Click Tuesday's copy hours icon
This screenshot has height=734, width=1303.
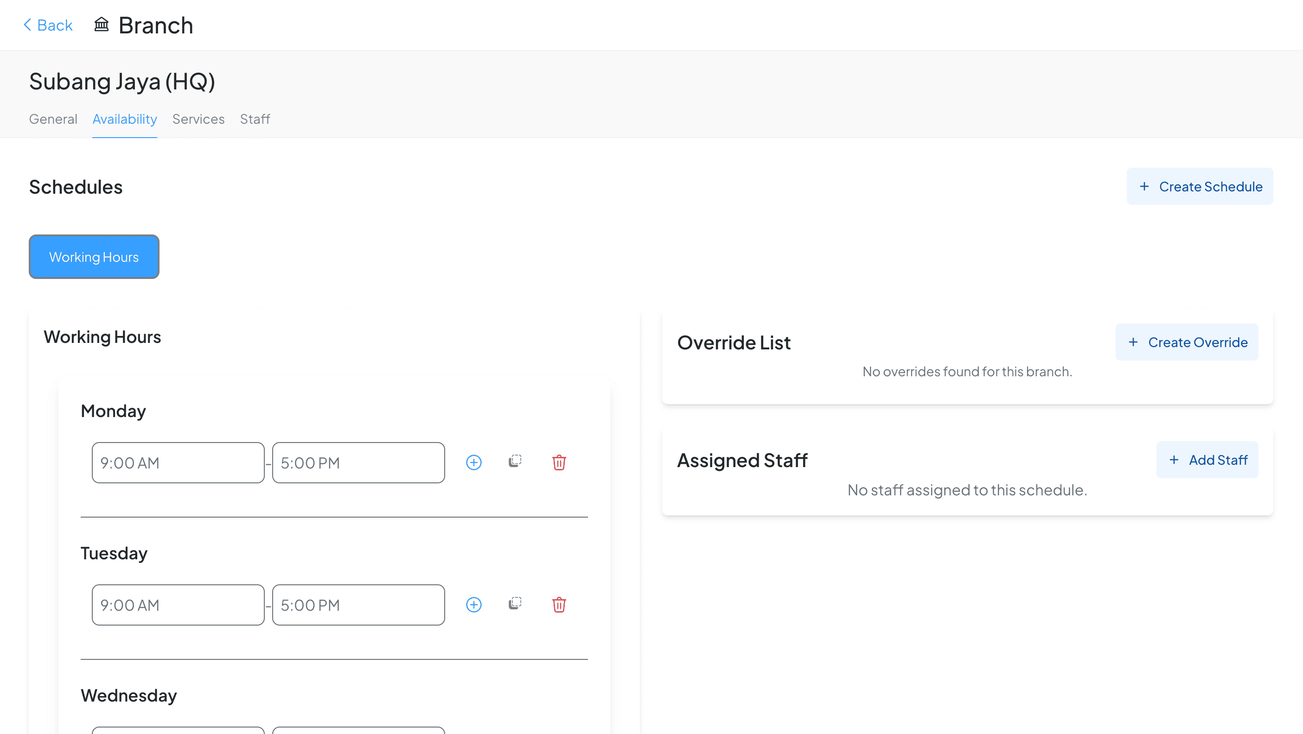[515, 604]
